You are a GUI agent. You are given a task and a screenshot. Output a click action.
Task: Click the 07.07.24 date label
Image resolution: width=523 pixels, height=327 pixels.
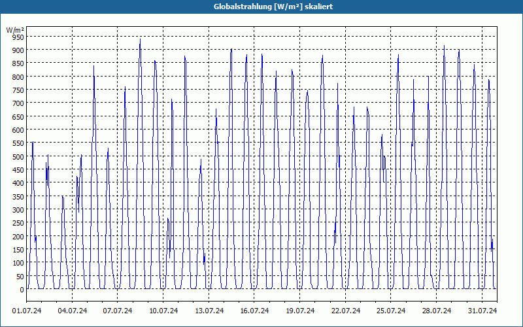(118, 311)
